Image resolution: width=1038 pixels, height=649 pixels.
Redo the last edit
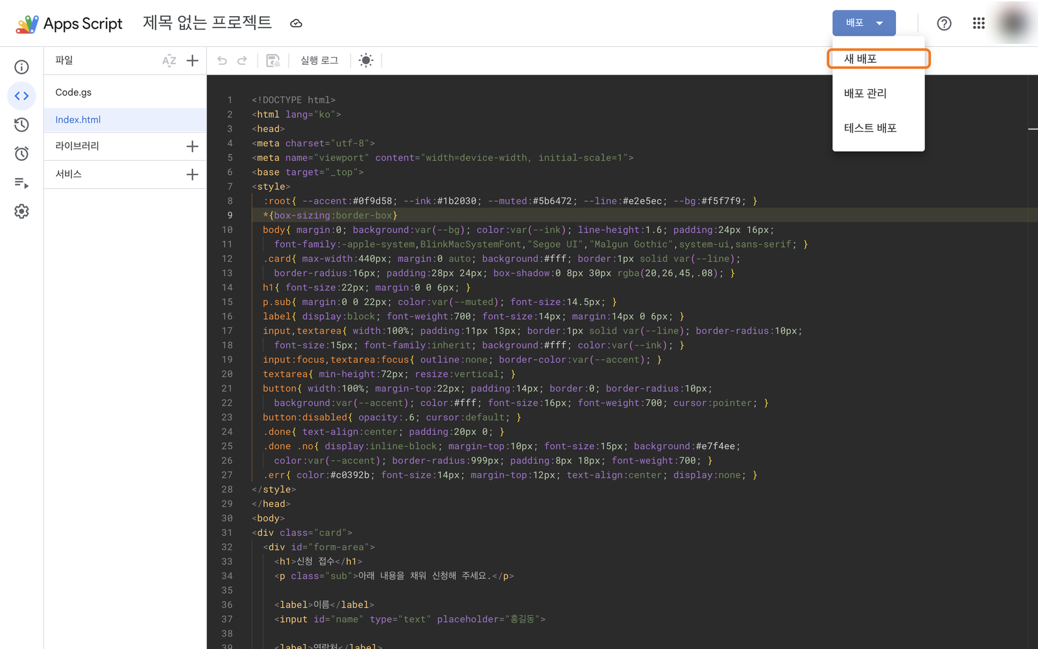(x=242, y=60)
